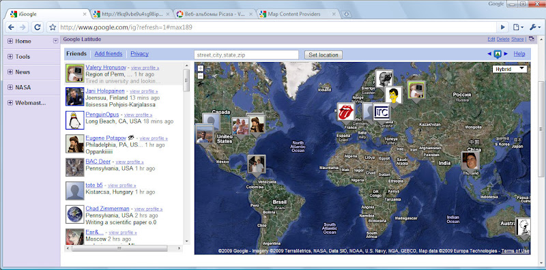Click the Latitude center location pin icon

click(498, 54)
